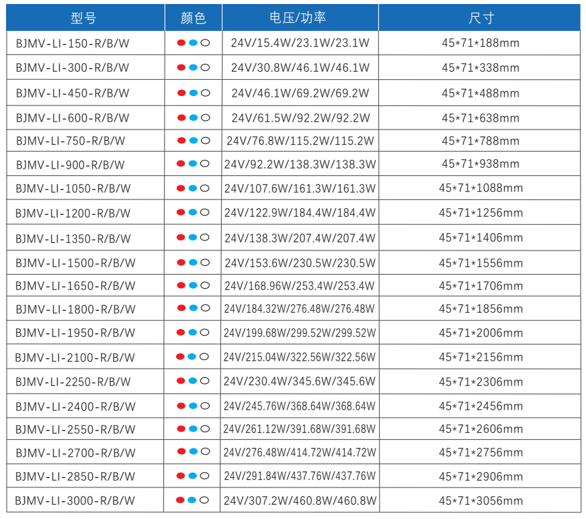This screenshot has height=519, width=586.
Task: Click size cell 45*71*1856mm
Action: pyautogui.click(x=481, y=309)
